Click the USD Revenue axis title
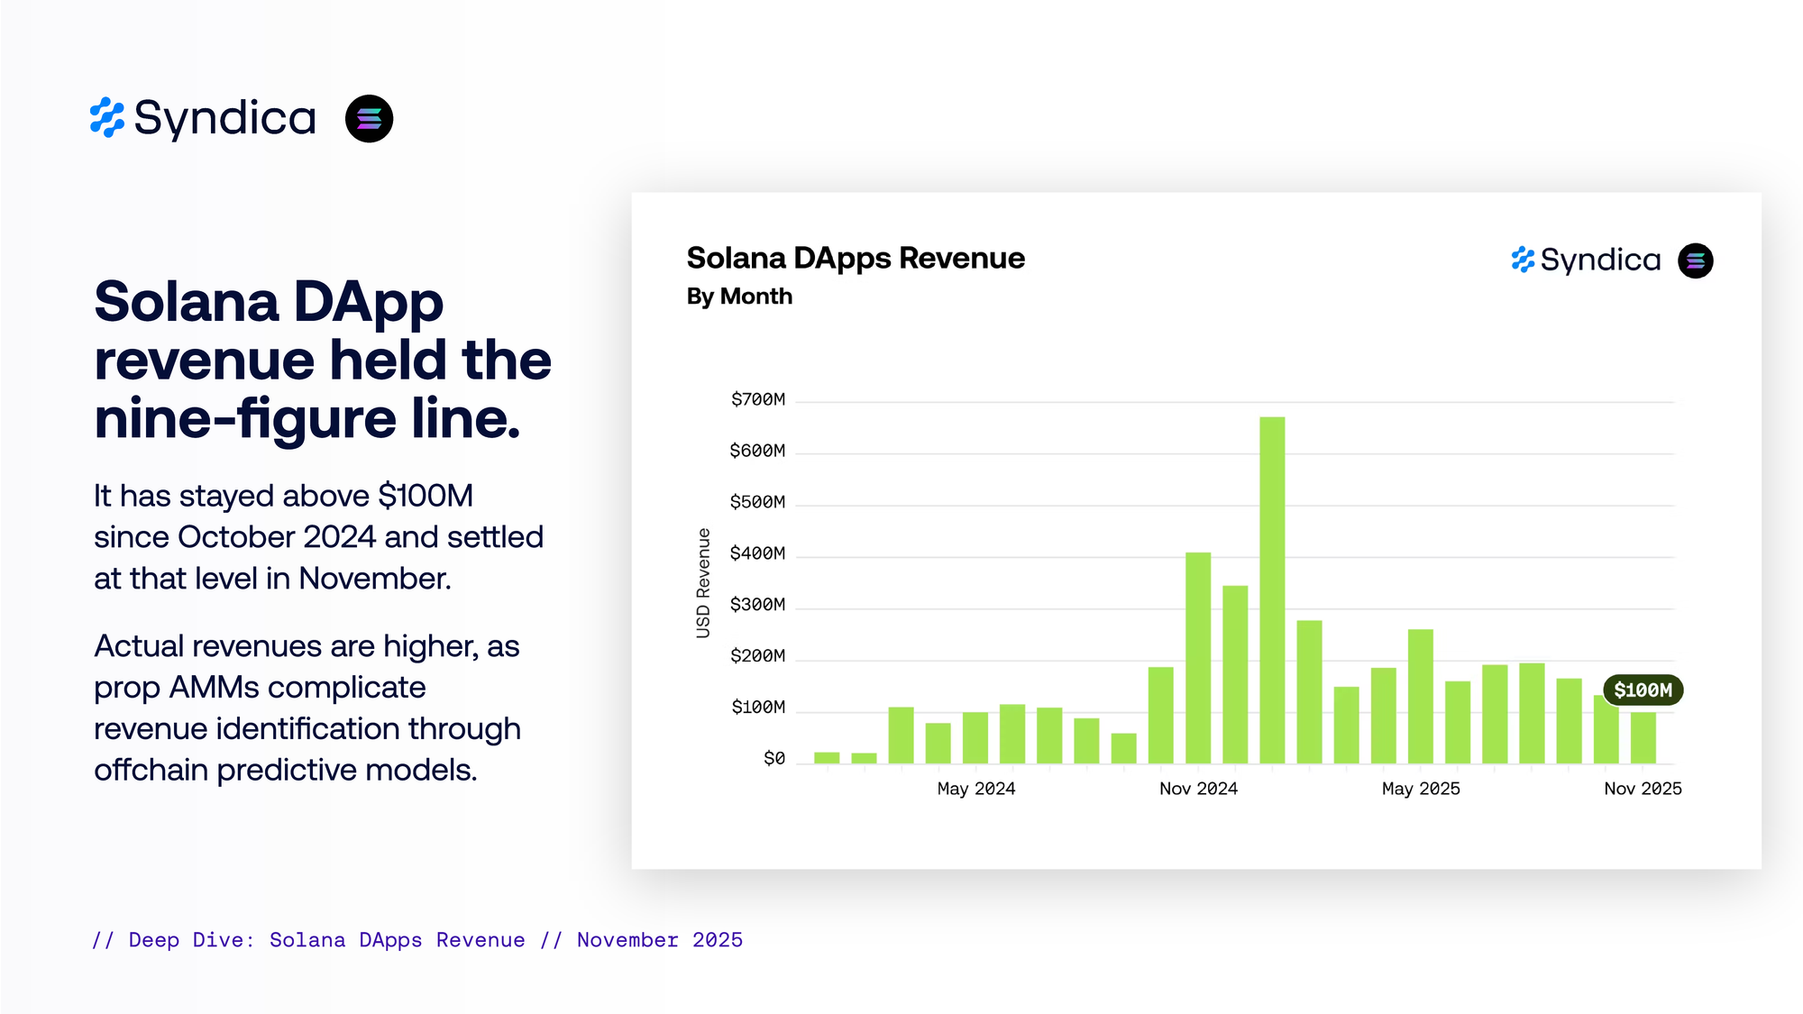The image size is (1803, 1014). (703, 583)
